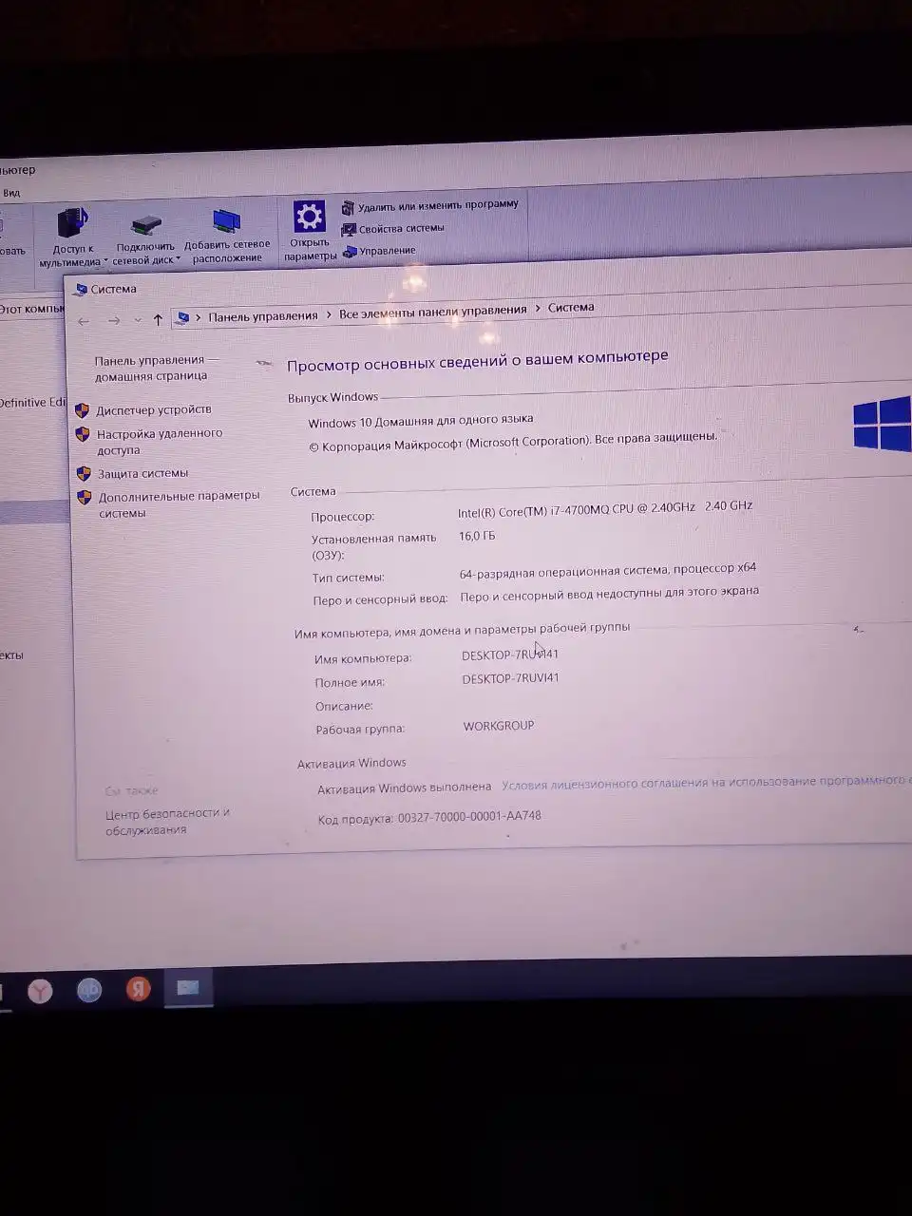Click the orange Yandex taskbar icon
Image resolution: width=912 pixels, height=1216 pixels.
tap(139, 989)
